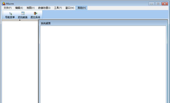Open the 工具(T) menu

click(x=58, y=8)
